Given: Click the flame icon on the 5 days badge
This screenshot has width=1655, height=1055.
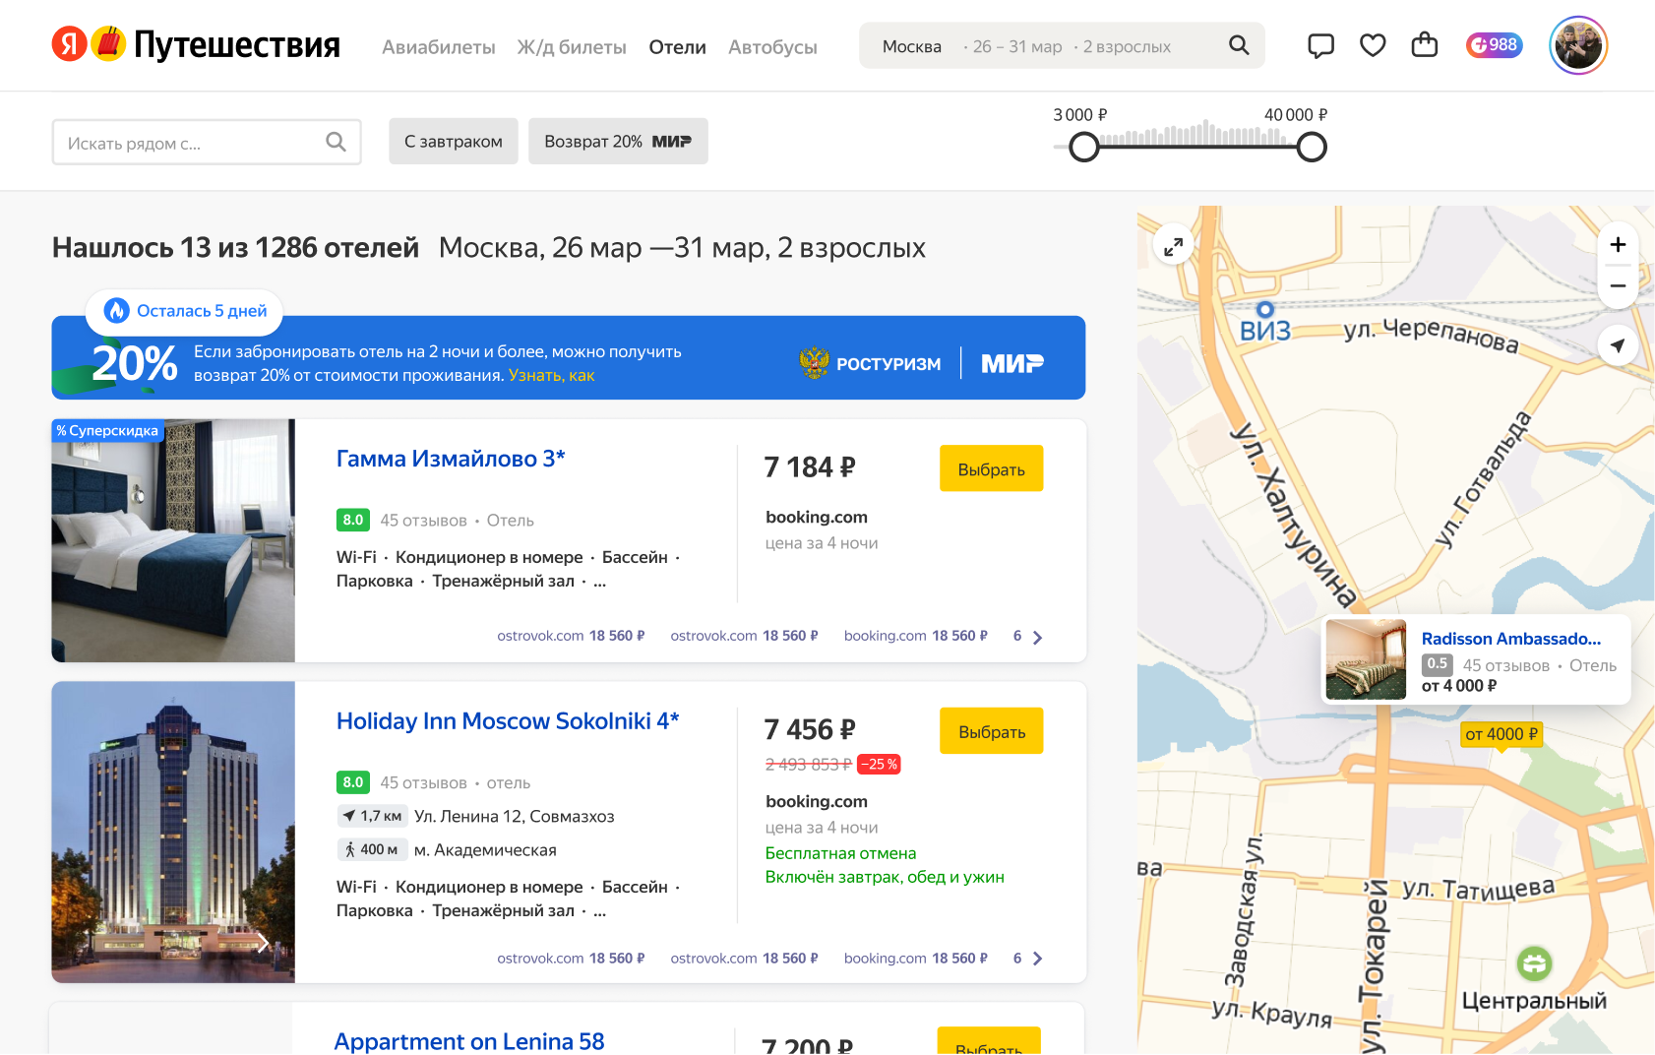Looking at the screenshot, I should pos(117,311).
